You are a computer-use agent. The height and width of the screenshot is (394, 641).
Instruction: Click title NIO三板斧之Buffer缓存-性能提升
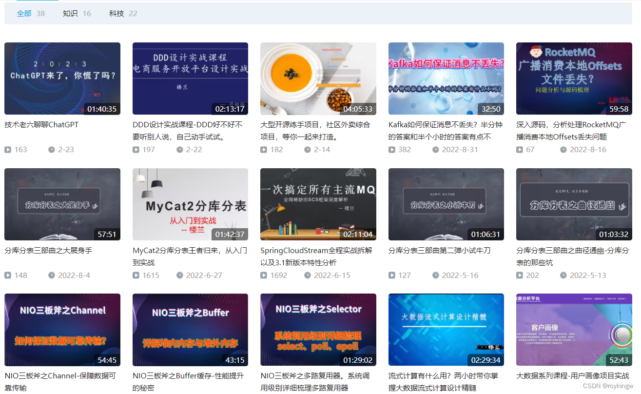tap(188, 382)
